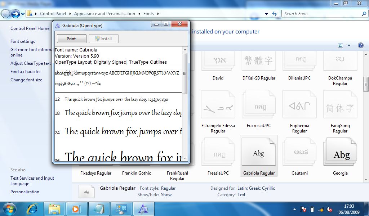Open Windows Explorer from the taskbar
Viewport: 369px width, 216px height.
point(54,209)
